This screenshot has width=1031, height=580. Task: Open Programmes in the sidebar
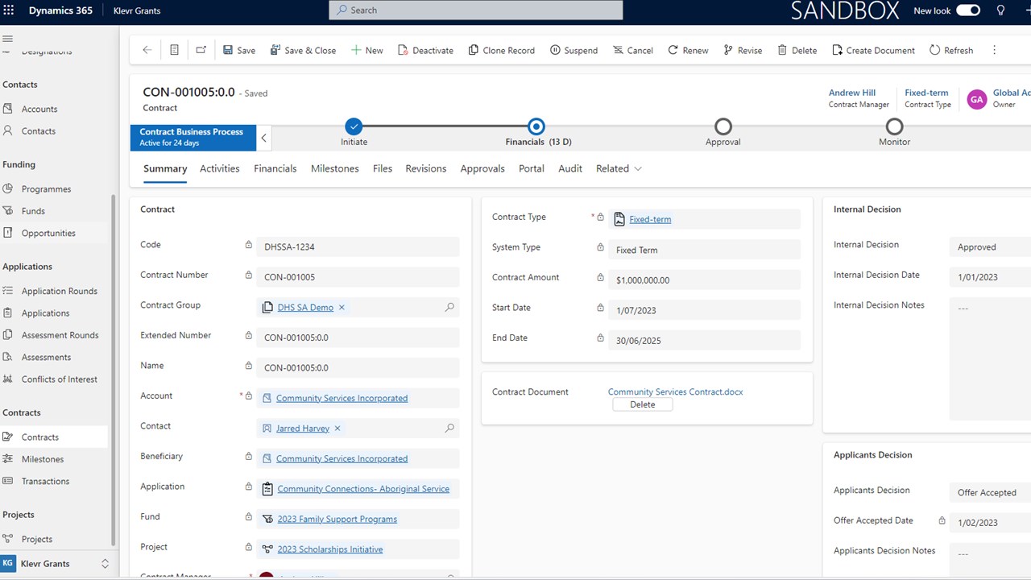pyautogui.click(x=46, y=188)
